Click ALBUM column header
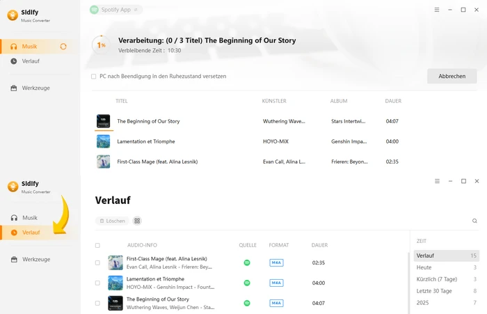This screenshot has width=487, height=314. (339, 101)
